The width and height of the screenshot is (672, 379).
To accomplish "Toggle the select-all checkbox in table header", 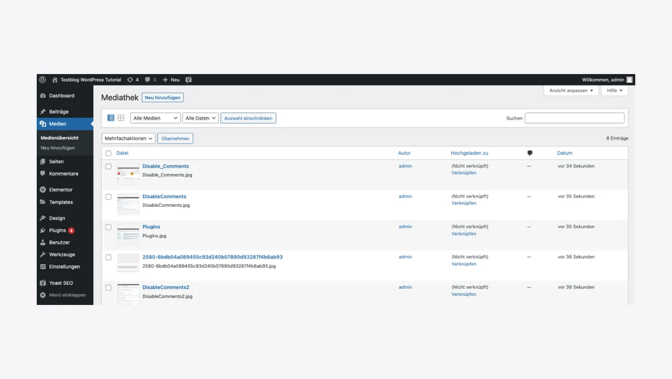I will point(108,153).
